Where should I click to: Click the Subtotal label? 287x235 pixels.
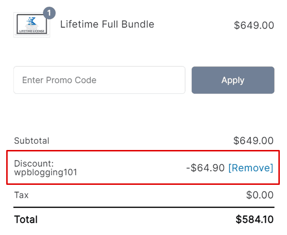pos(32,141)
